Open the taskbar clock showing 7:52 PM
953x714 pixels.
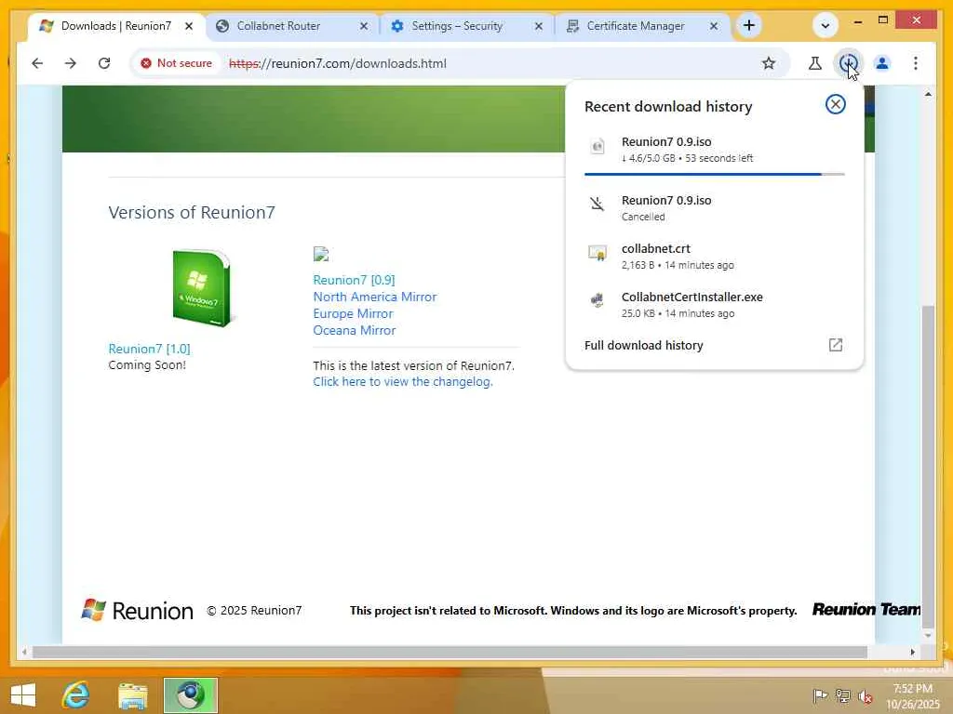(x=912, y=695)
